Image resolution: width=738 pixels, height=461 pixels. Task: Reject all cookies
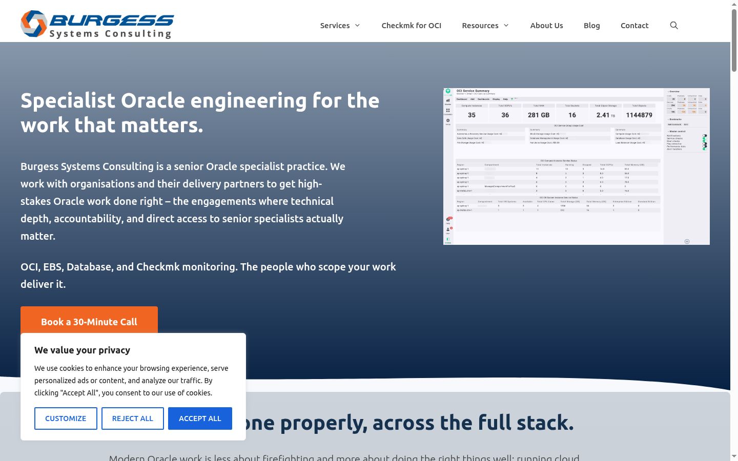click(133, 418)
